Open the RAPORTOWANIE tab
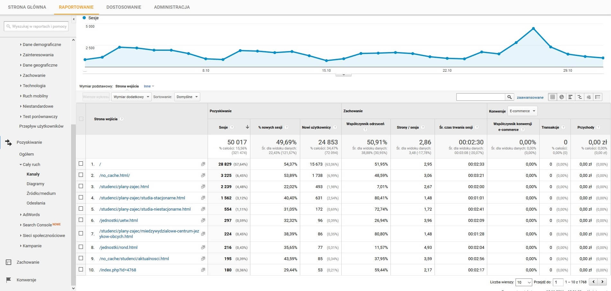 tap(76, 7)
